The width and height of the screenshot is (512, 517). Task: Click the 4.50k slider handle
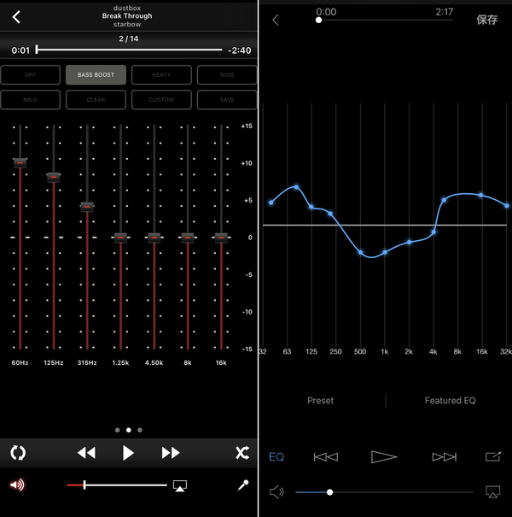(154, 238)
